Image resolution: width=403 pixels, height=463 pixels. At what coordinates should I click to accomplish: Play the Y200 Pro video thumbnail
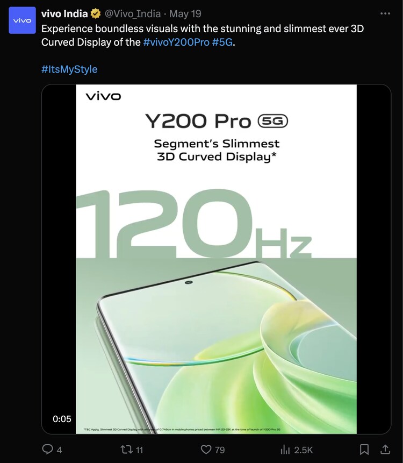click(216, 259)
